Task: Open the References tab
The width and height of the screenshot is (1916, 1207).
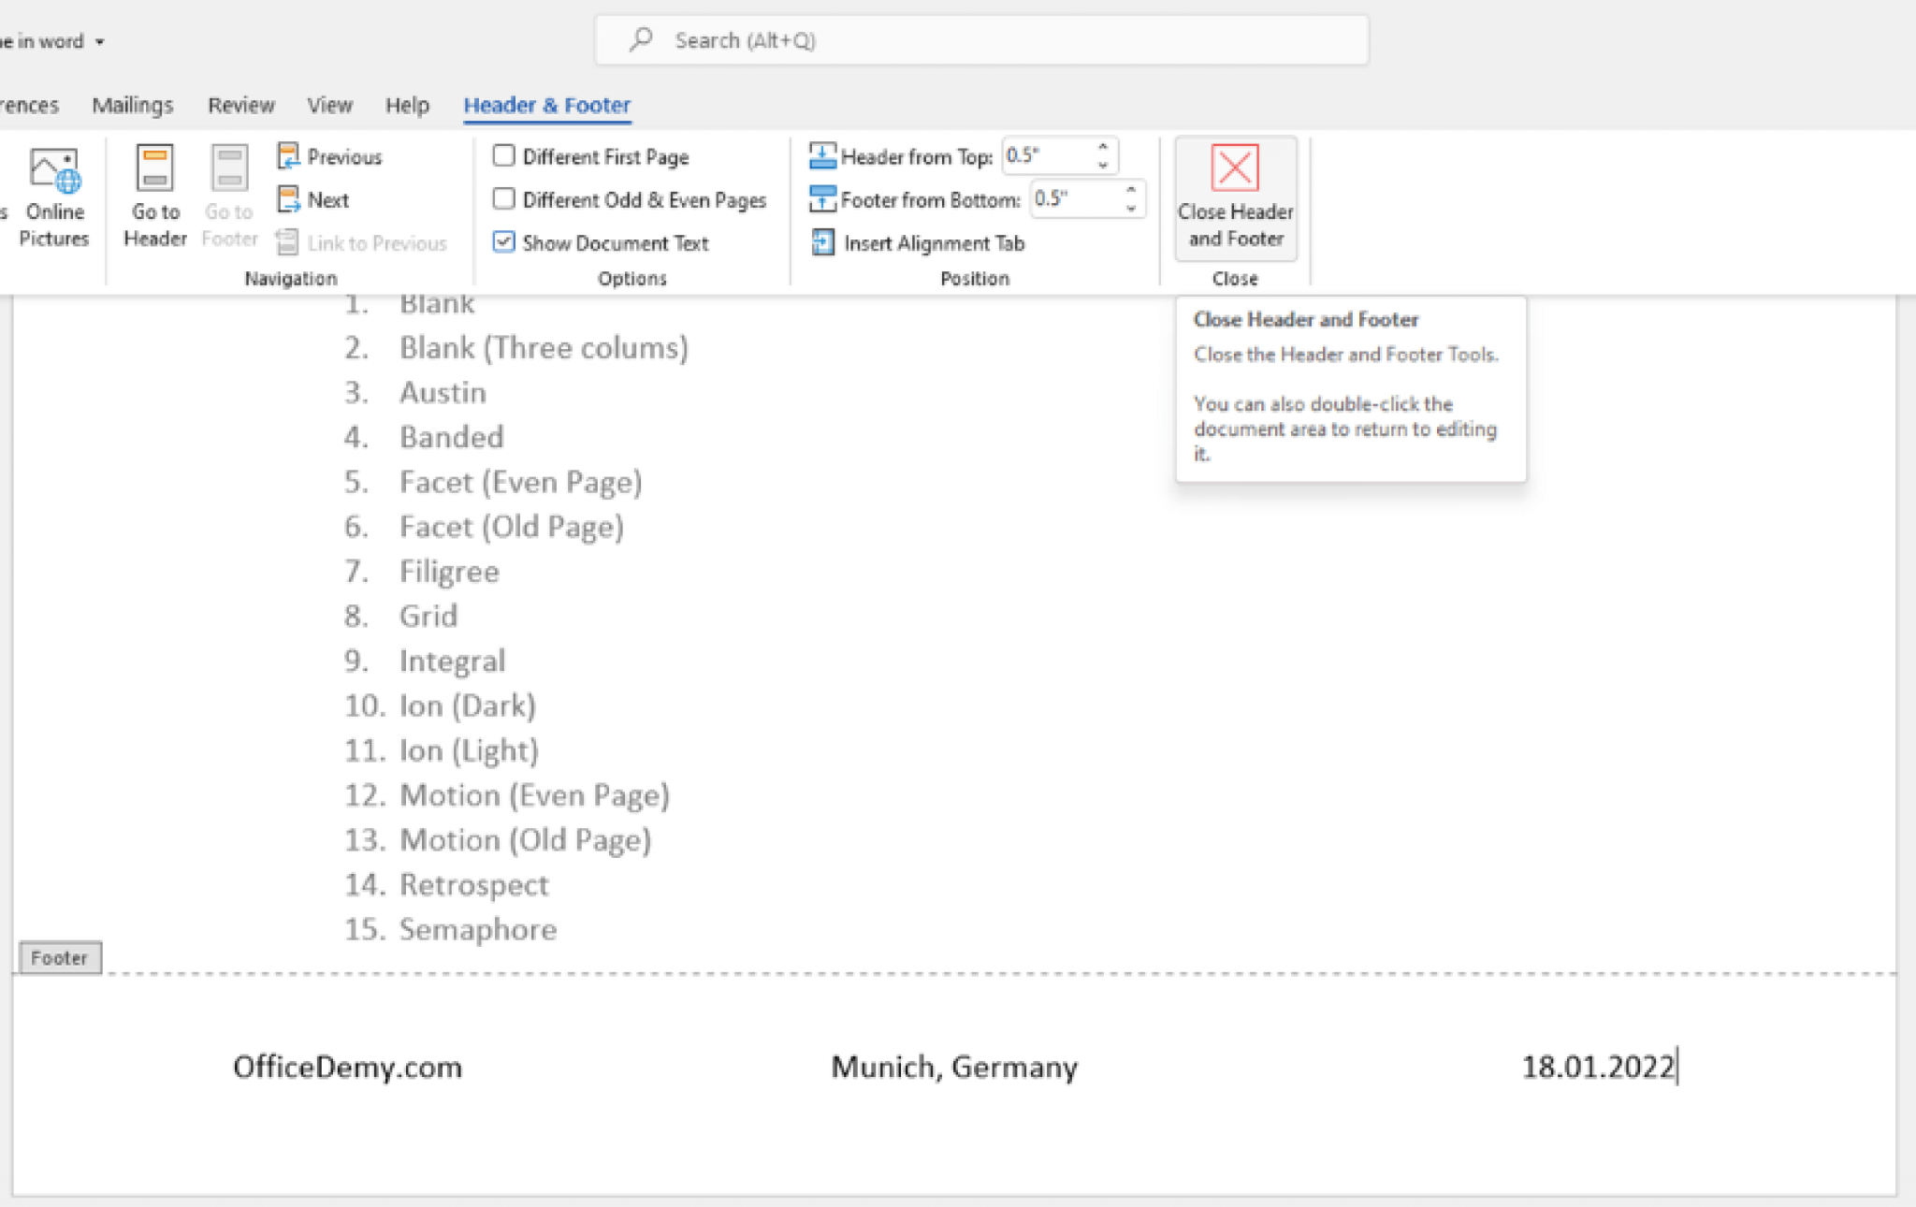Action: pos(29,105)
